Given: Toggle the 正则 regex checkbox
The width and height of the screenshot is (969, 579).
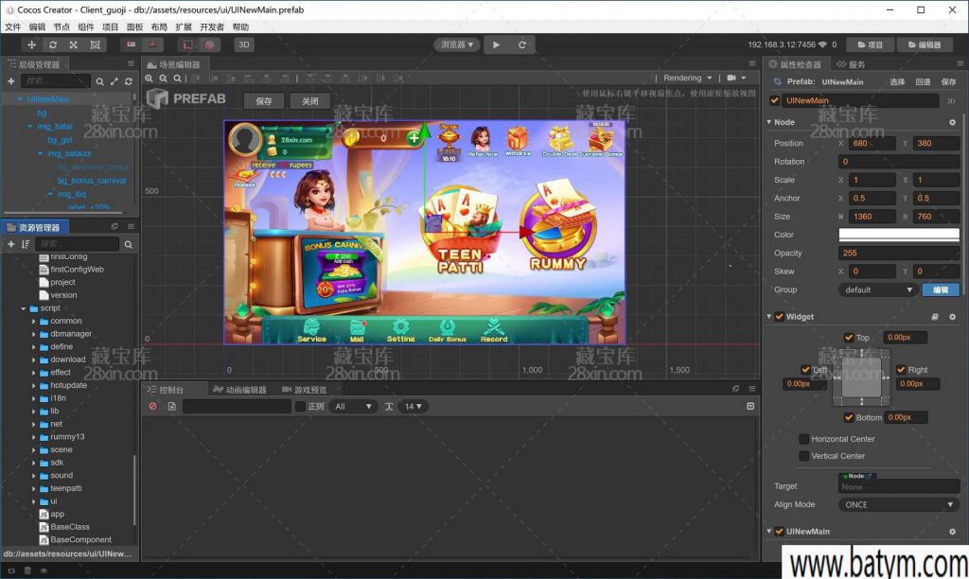Looking at the screenshot, I should 300,406.
